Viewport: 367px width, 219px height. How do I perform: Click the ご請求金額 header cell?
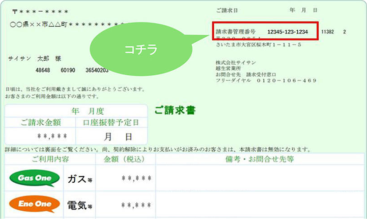point(40,123)
